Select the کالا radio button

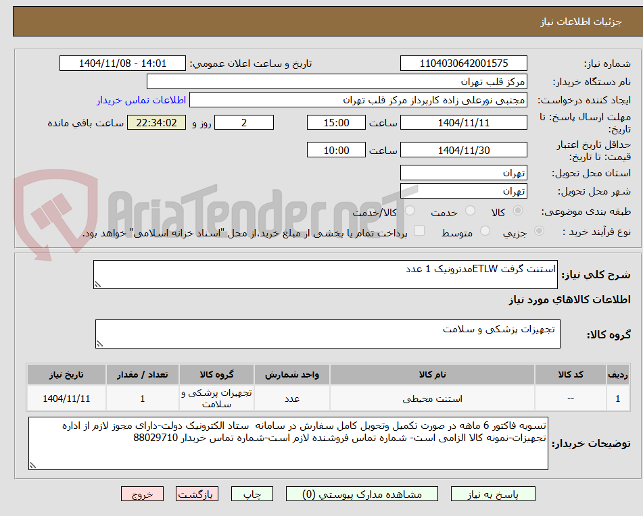[x=518, y=211]
